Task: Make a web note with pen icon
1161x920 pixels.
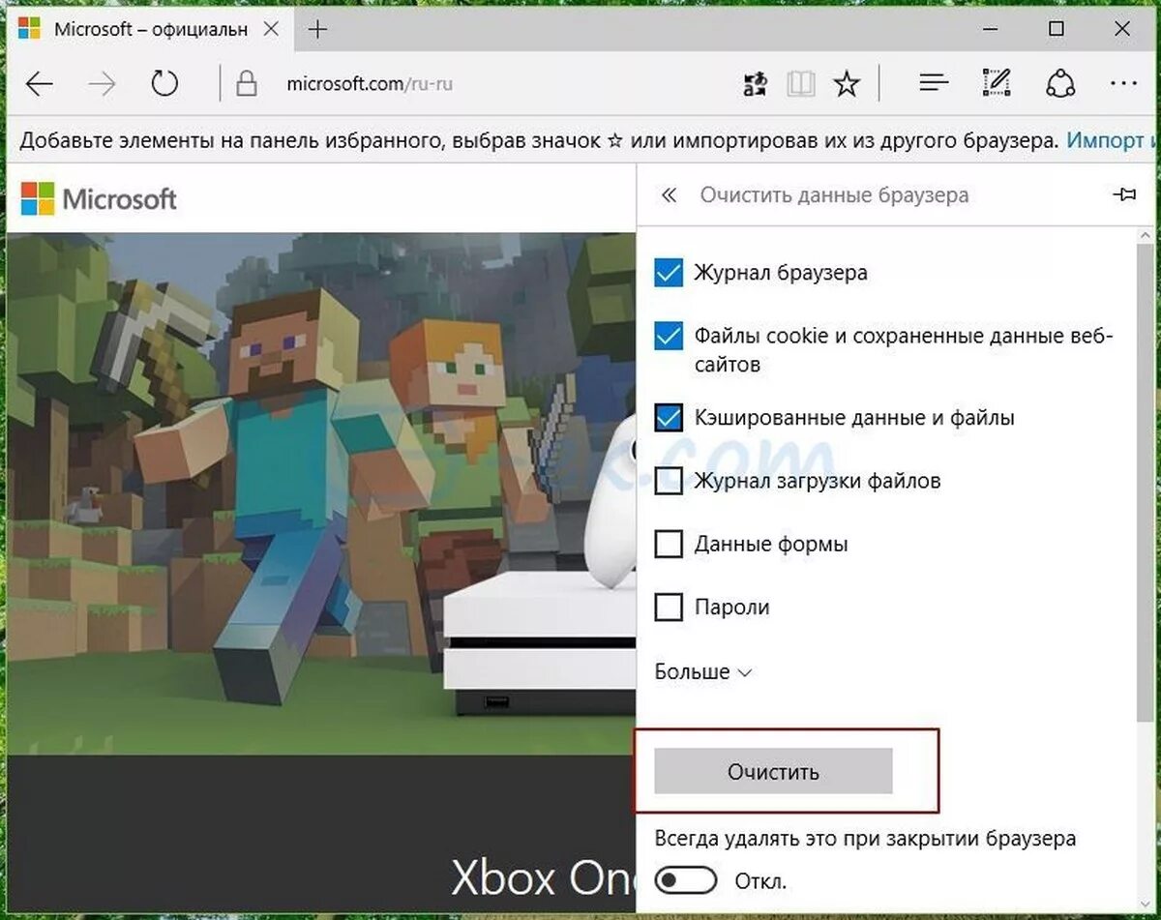Action: tap(996, 84)
